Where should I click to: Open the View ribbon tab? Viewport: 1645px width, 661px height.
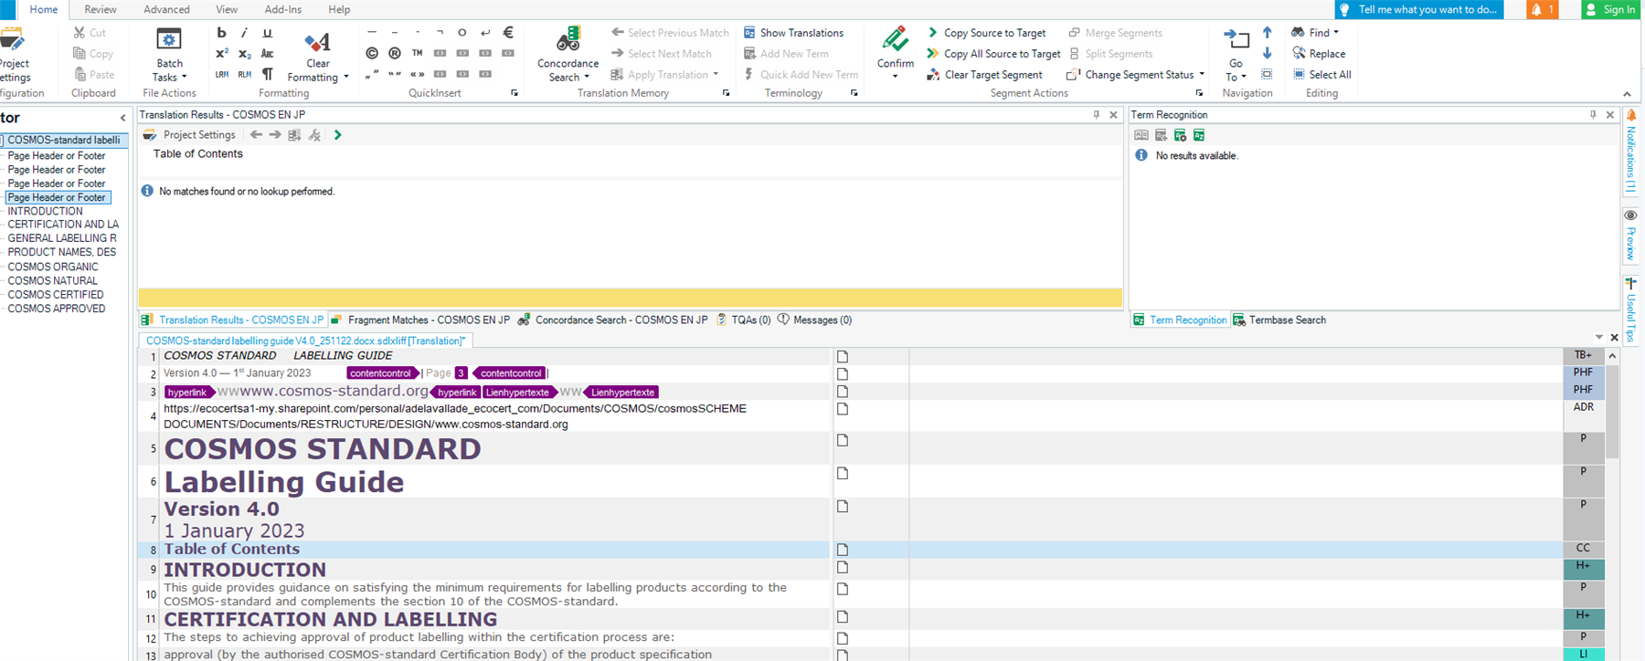pyautogui.click(x=227, y=9)
